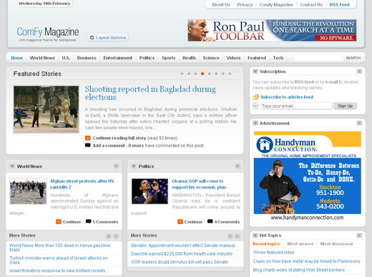Select first Featured Stories slide dot
Image resolution: width=372 pixels, height=277 pixels.
pyautogui.click(x=182, y=74)
